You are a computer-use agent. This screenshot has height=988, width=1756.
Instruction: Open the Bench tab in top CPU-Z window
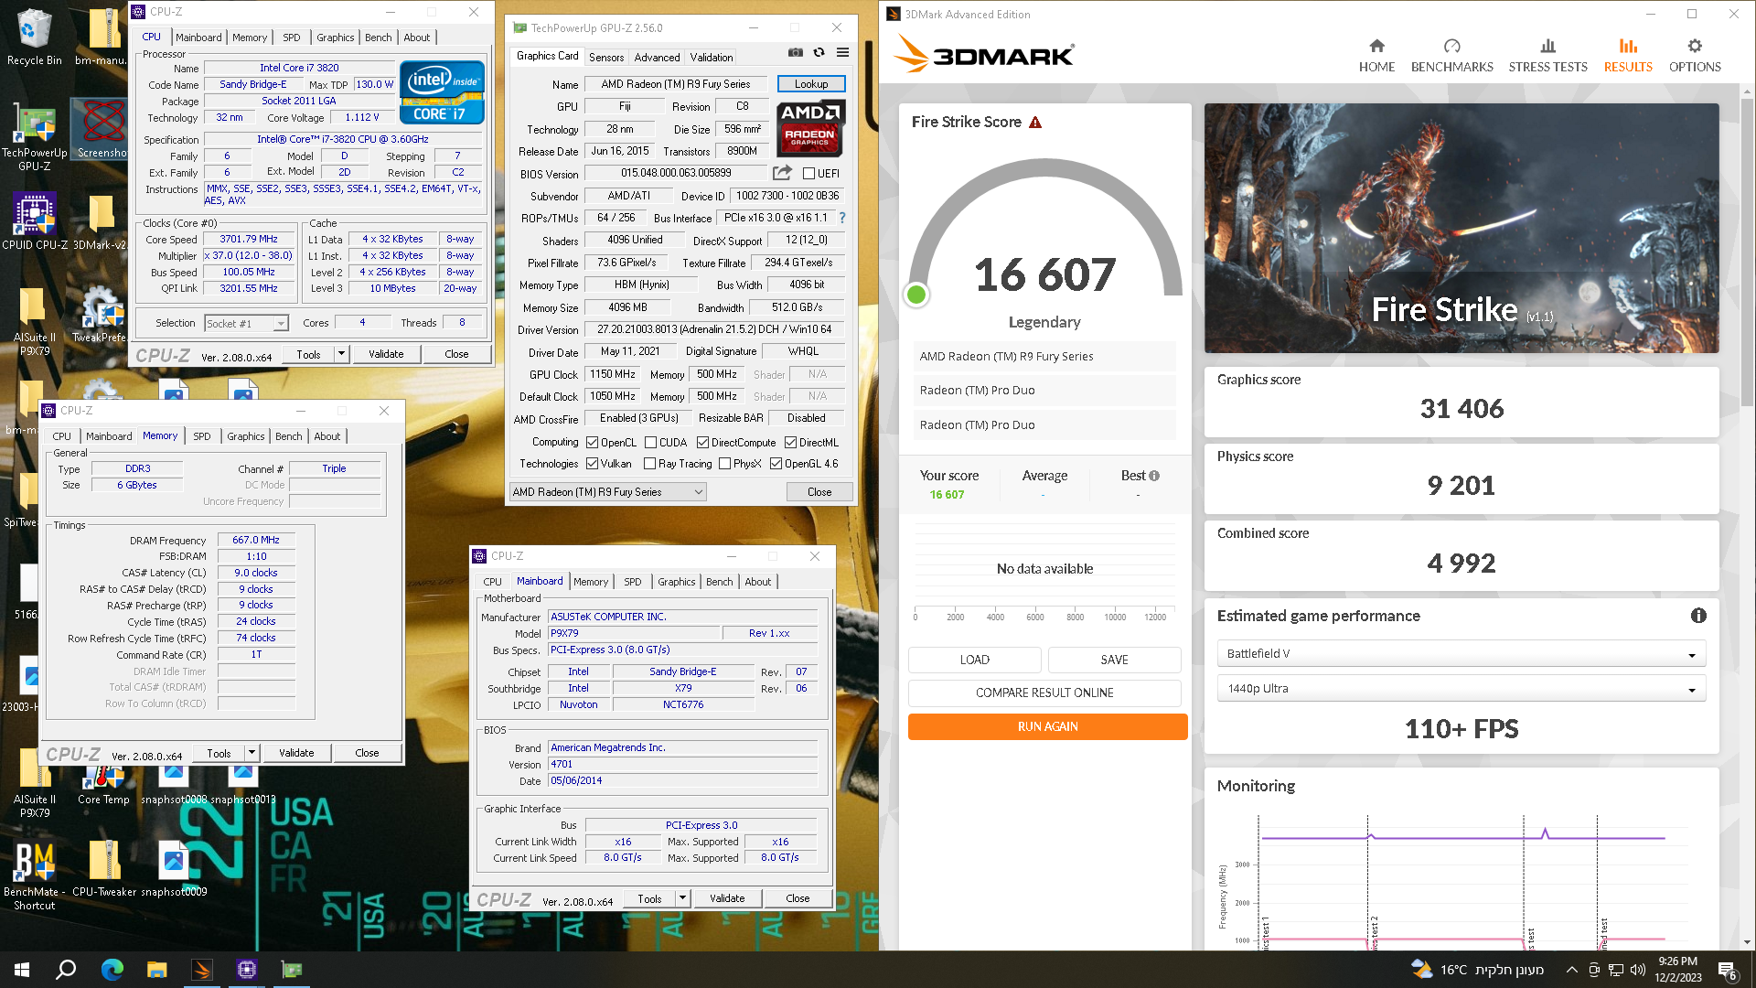[x=378, y=38]
